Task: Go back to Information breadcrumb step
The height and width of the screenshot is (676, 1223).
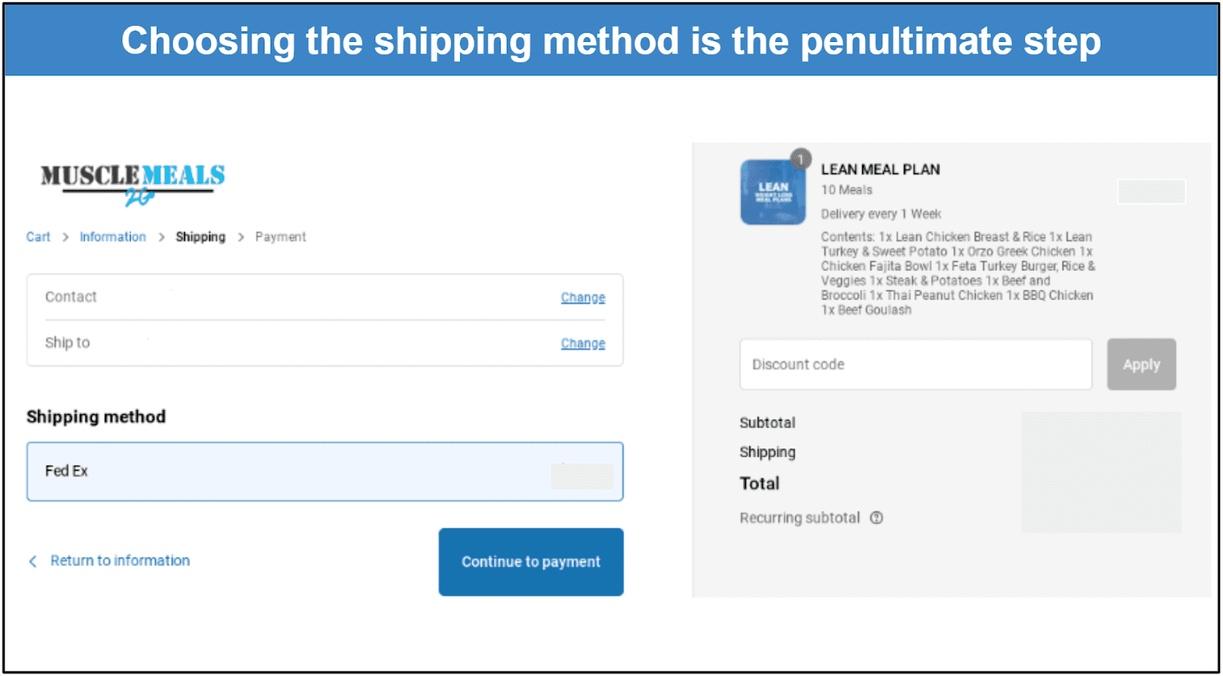Action: (x=112, y=237)
